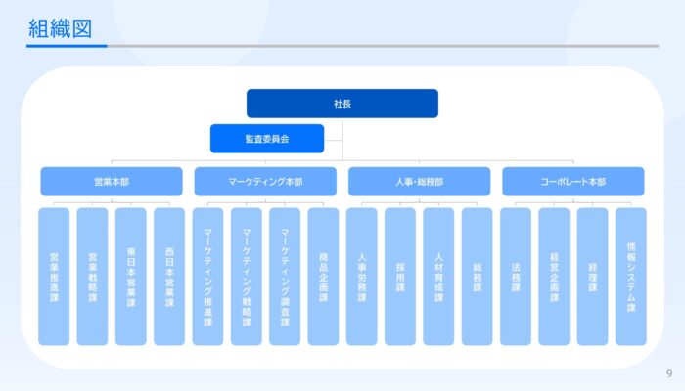Select the 経営企画課 vertical box

click(554, 277)
